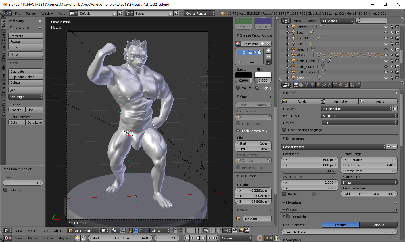The height and width of the screenshot is (242, 405).
Task: Open the Object properties cube tab
Action: point(318,85)
